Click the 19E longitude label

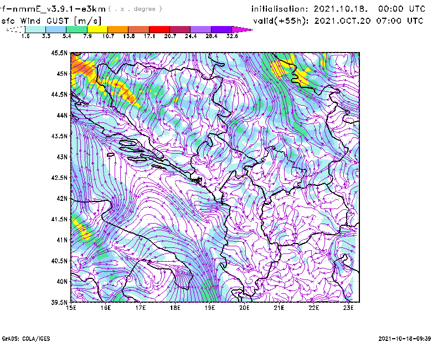[210, 308]
